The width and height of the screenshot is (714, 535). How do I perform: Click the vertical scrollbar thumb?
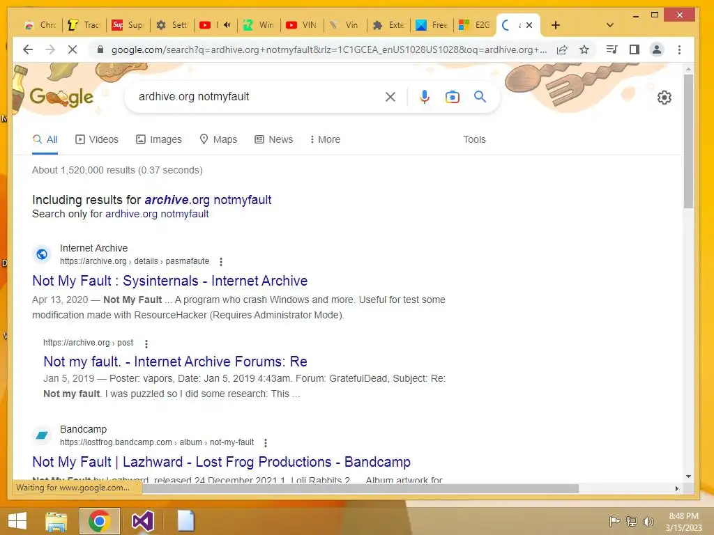[688, 141]
